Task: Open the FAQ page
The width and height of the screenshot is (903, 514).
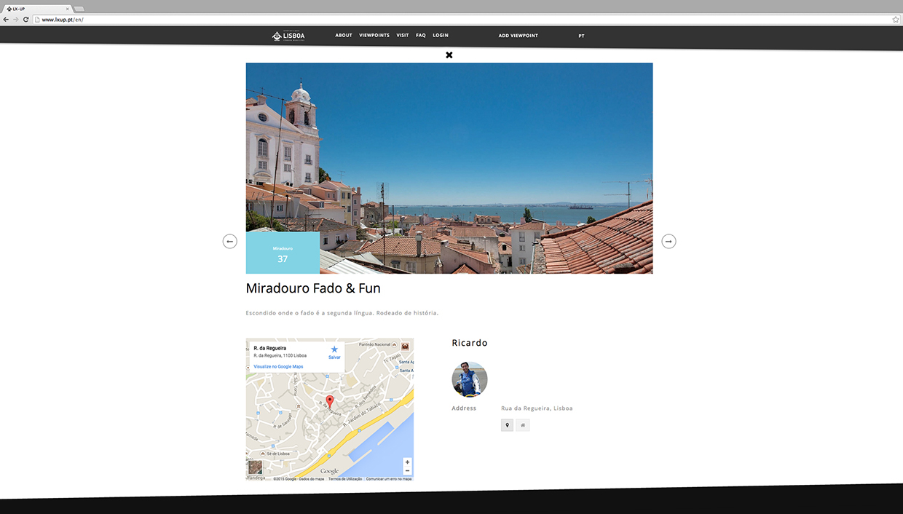Action: tap(421, 36)
